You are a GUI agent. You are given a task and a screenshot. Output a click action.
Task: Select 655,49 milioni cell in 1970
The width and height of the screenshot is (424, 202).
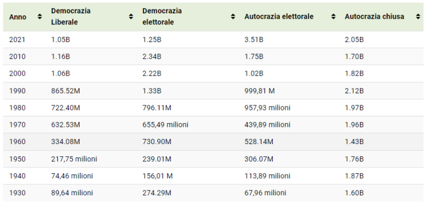(x=165, y=125)
